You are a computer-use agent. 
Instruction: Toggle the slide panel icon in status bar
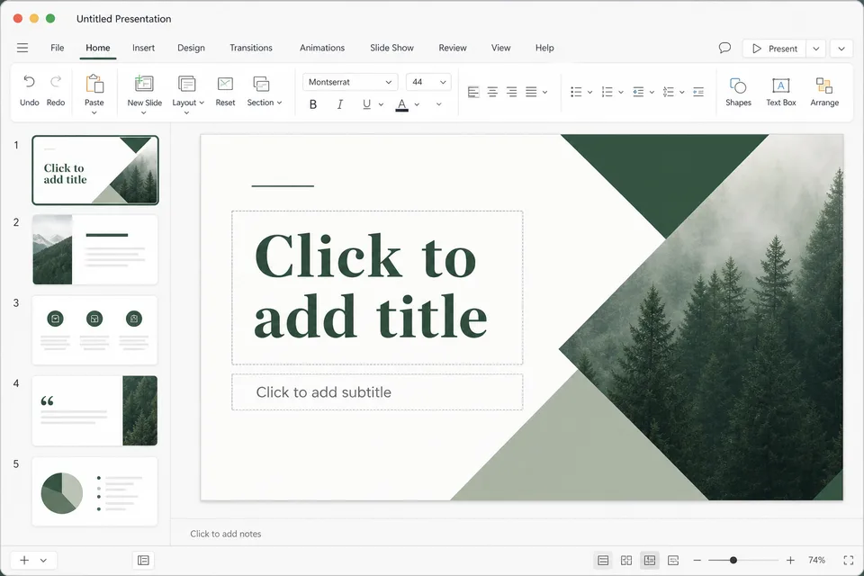tap(143, 560)
